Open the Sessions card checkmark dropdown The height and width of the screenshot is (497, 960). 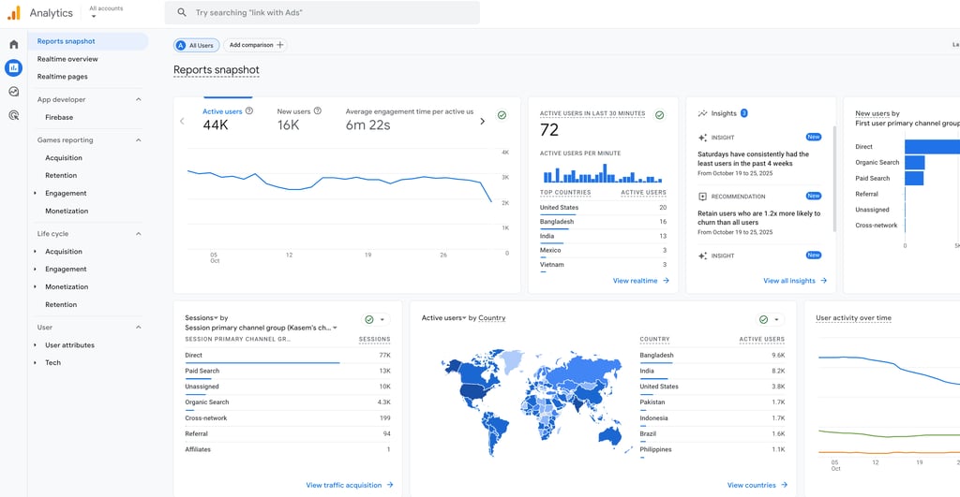[375, 319]
